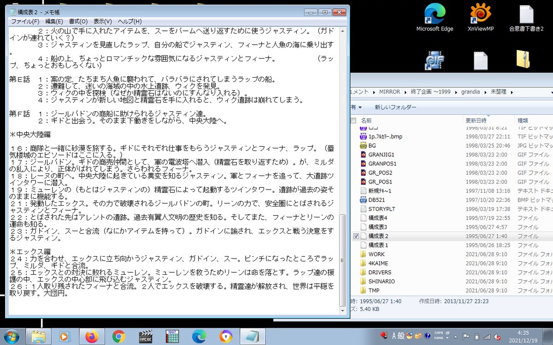The image size is (553, 345).
Task: Sort by 種類 column header
Action: [x=534, y=121]
